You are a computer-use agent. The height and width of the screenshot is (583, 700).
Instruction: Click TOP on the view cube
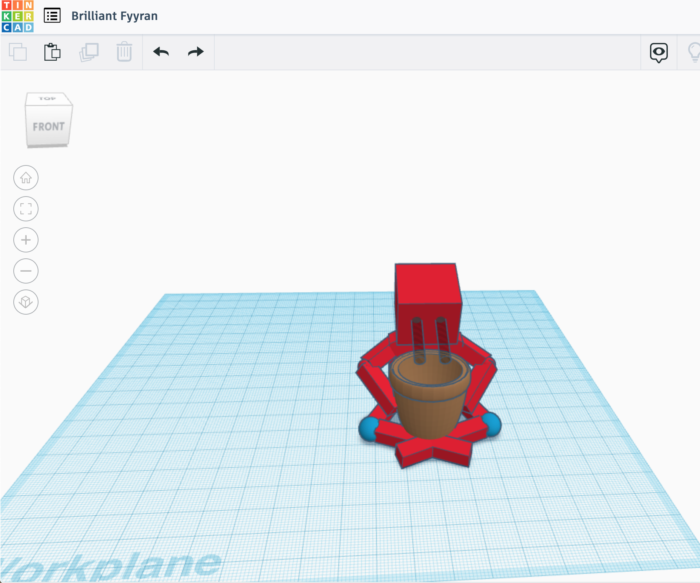point(47,98)
